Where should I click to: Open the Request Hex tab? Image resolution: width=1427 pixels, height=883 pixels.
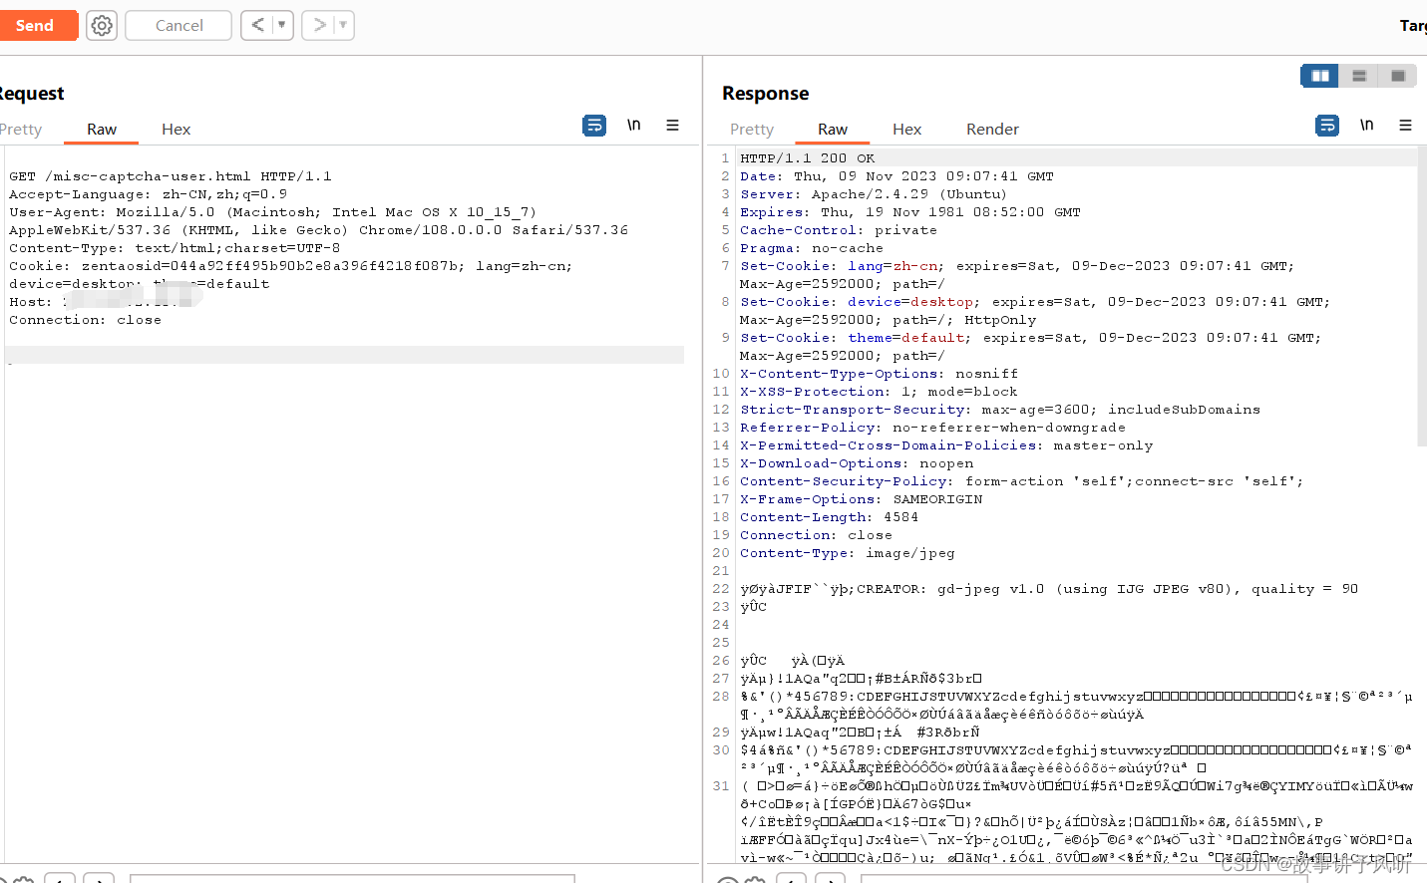pos(176,130)
